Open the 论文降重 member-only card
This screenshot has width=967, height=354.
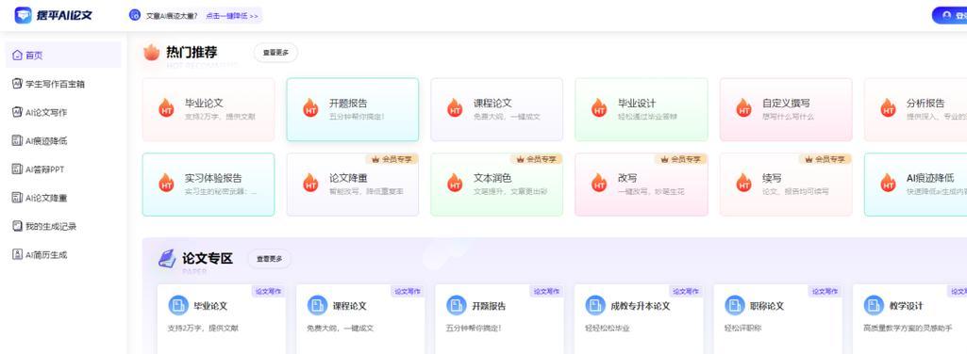[353, 185]
